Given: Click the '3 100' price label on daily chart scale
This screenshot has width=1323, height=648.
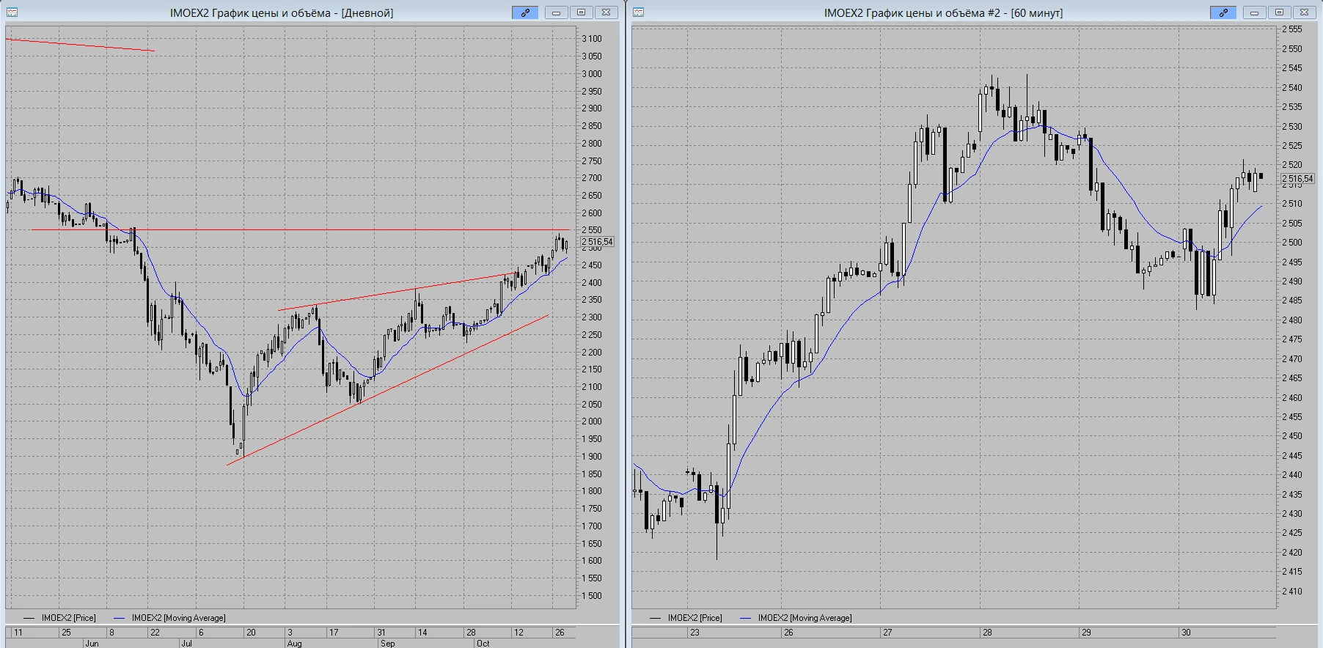Looking at the screenshot, I should click(x=592, y=39).
